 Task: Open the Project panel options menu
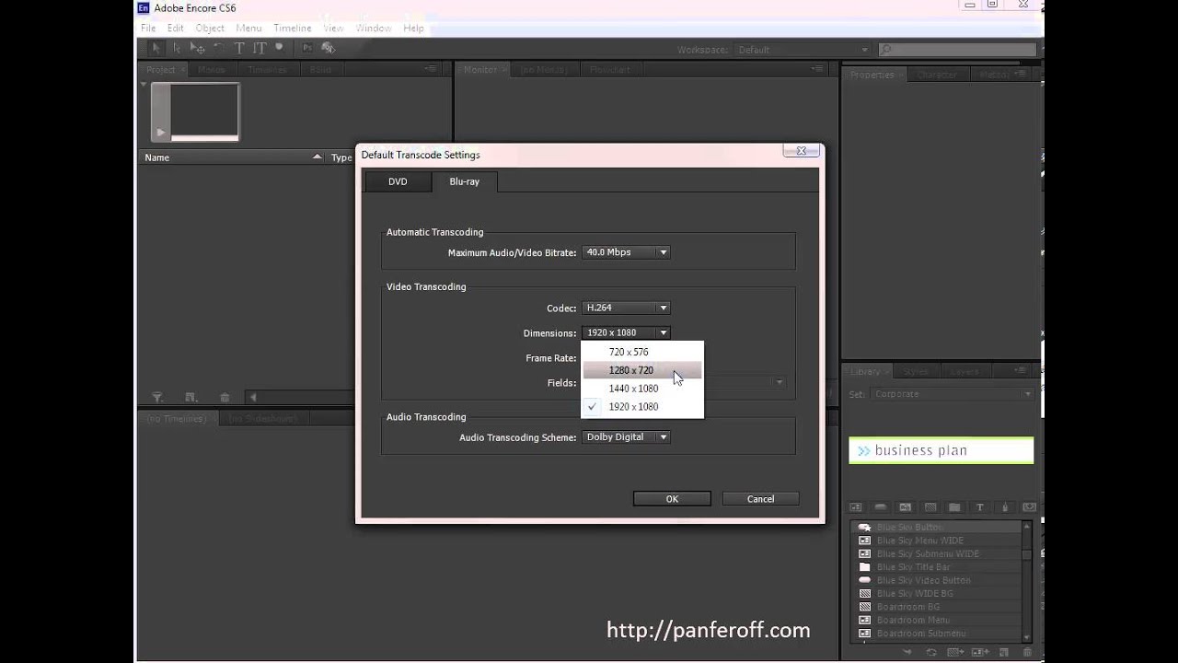click(x=430, y=69)
